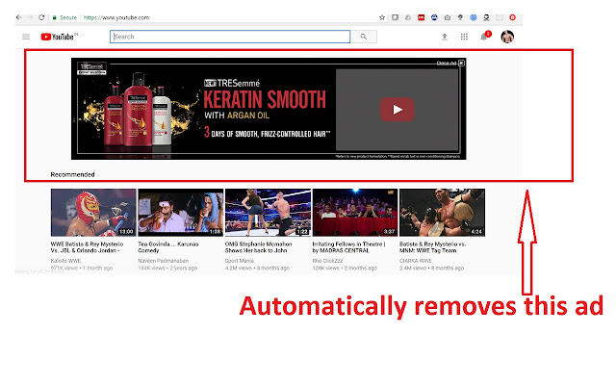Open the Kalisto WWE channel link
This screenshot has height=385, width=616.
[65, 261]
